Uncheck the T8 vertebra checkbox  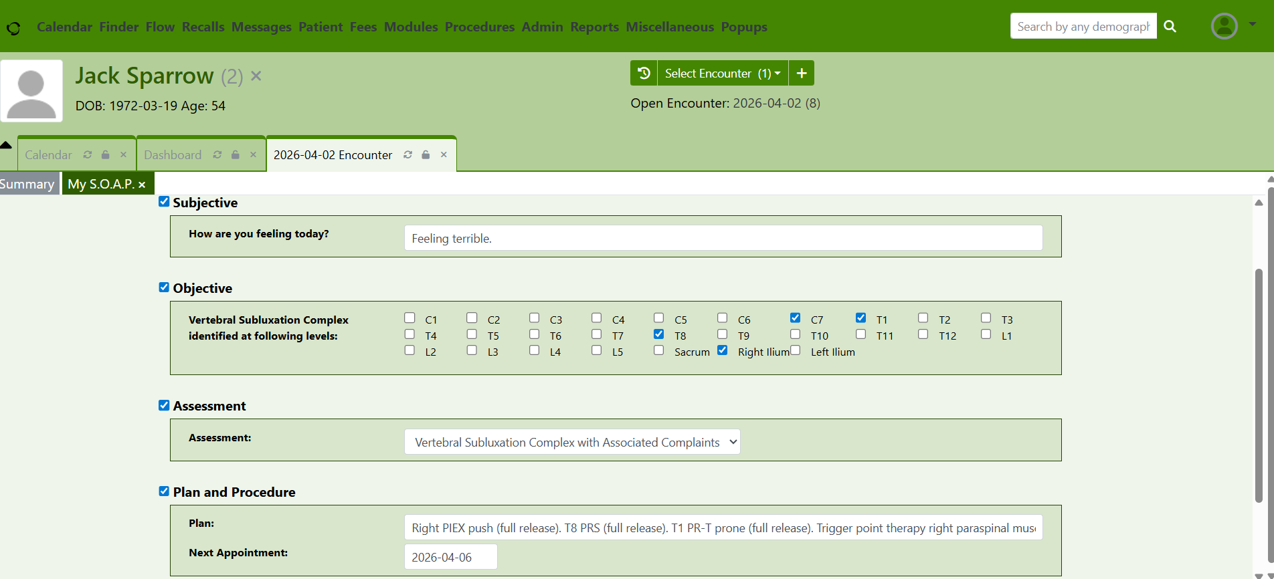click(x=659, y=334)
